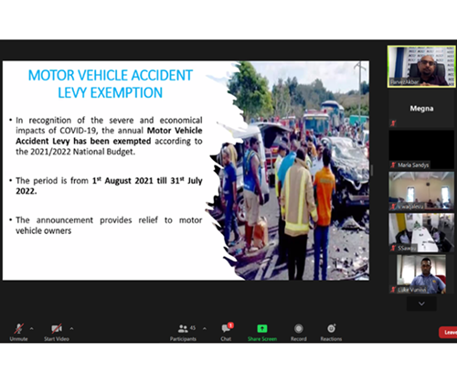
Task: Open video options arrow beside Start Video
Action: (x=71, y=328)
